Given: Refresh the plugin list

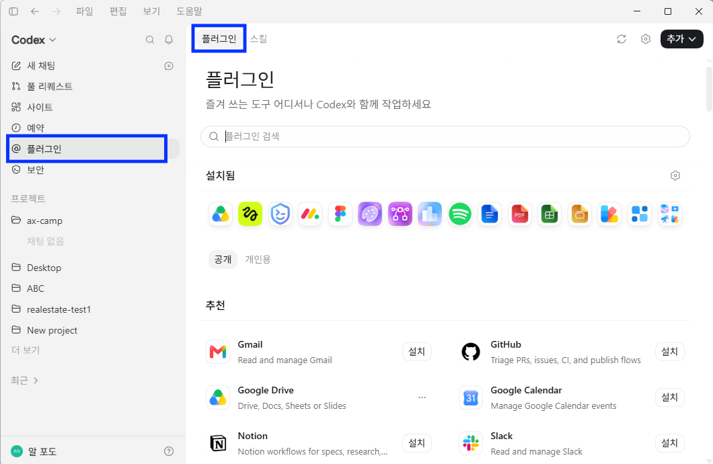Looking at the screenshot, I should [622, 39].
